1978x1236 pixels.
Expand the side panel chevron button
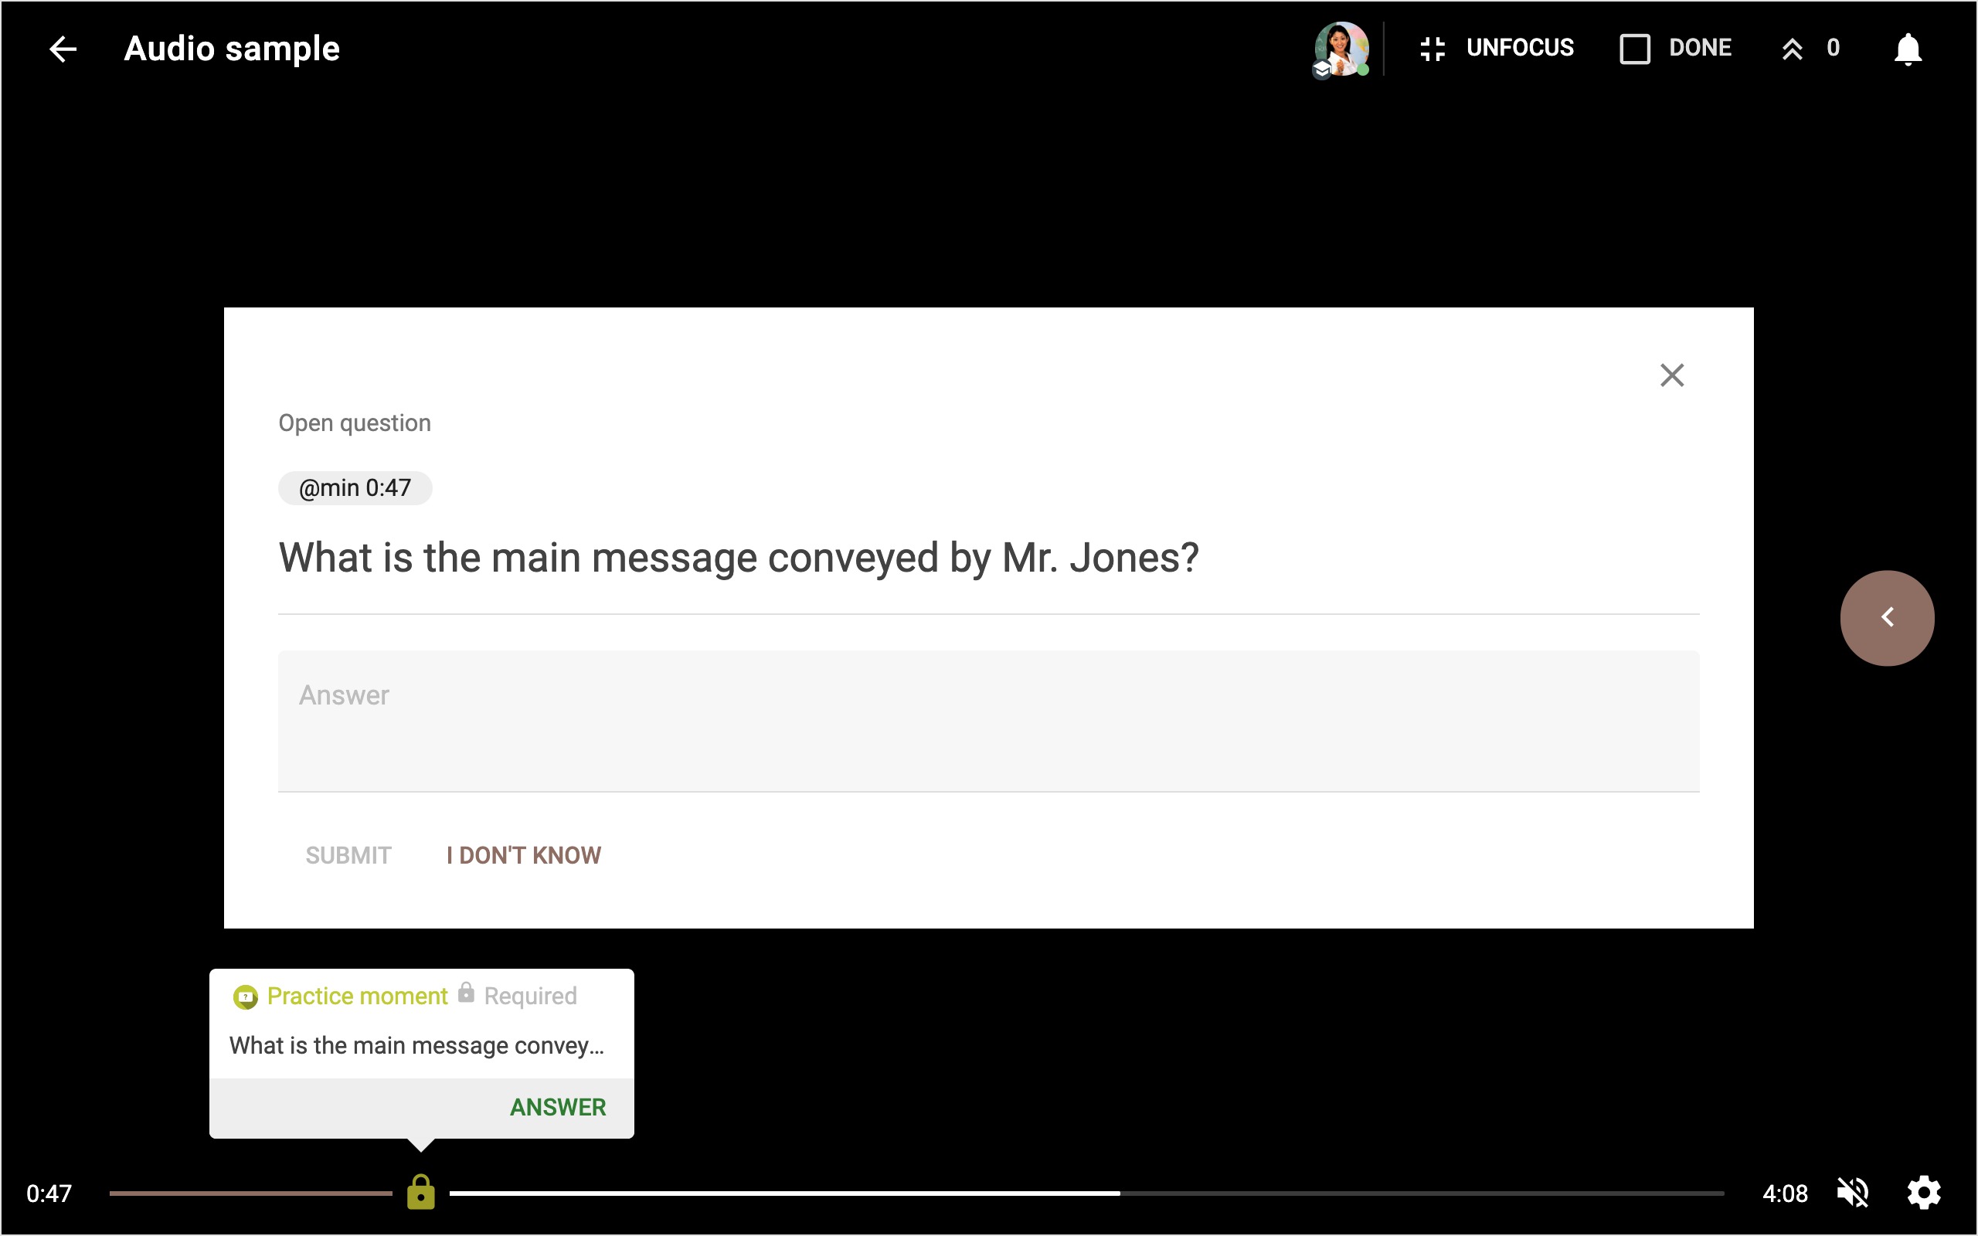(1887, 618)
